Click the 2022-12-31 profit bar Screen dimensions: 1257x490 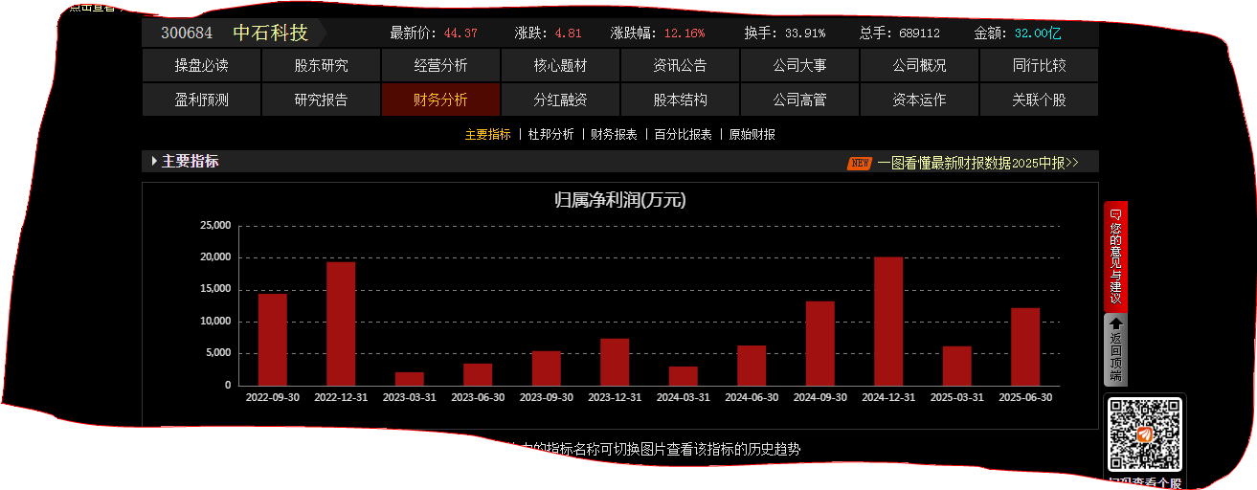click(341, 323)
